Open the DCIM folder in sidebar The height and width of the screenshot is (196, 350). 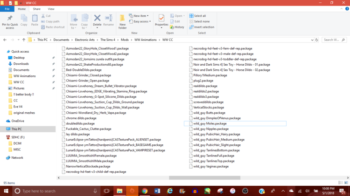coord(17,143)
